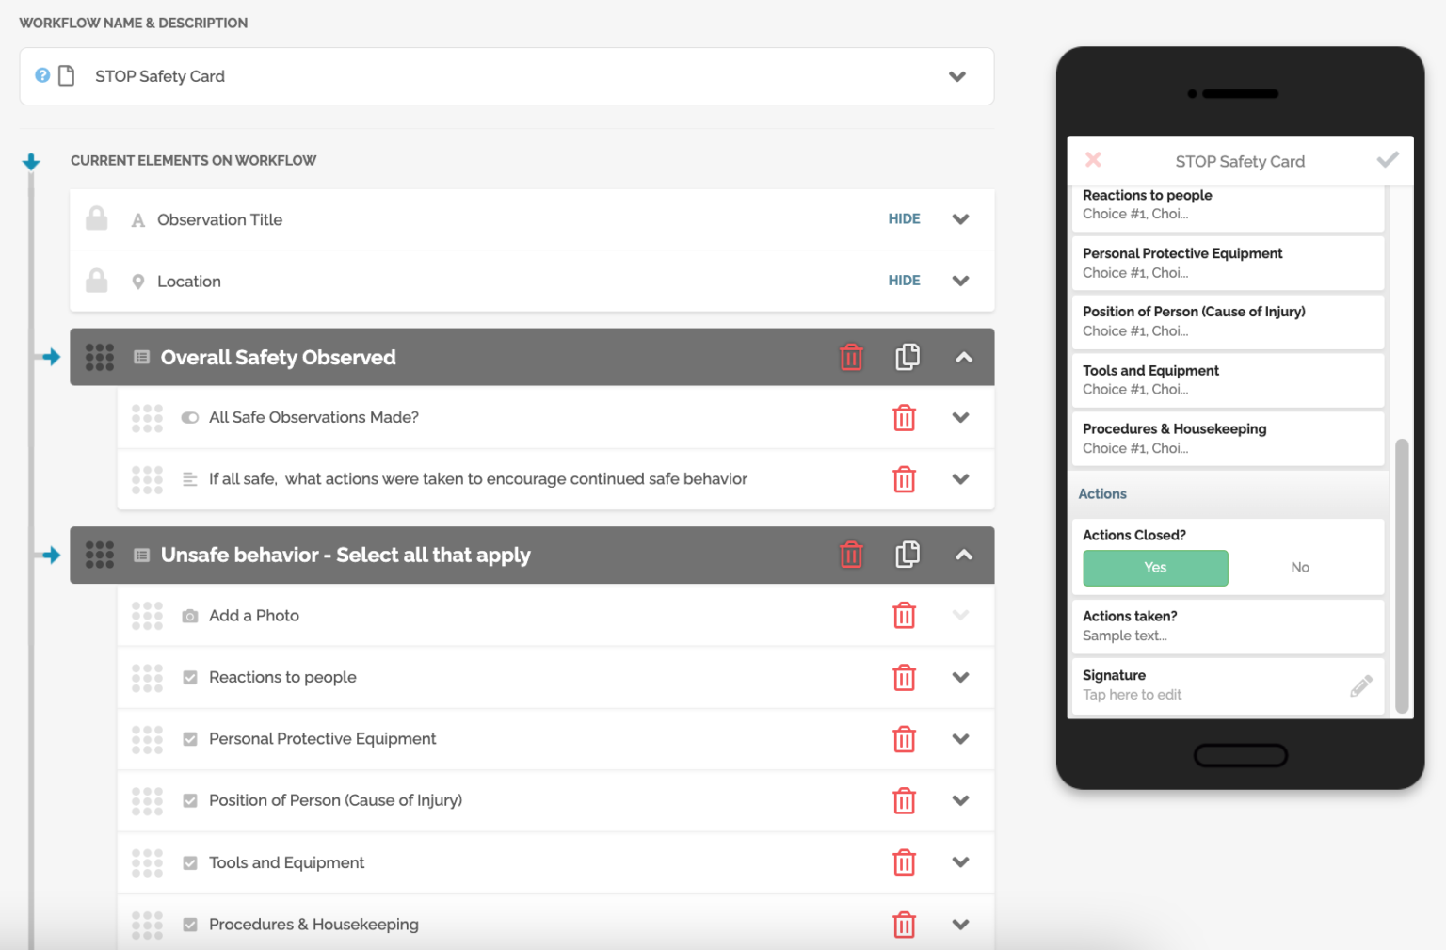Delete the Add a Photo element

point(904,616)
